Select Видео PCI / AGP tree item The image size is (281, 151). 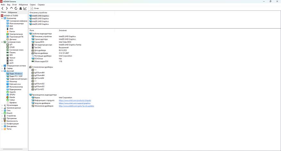coord(14,76)
